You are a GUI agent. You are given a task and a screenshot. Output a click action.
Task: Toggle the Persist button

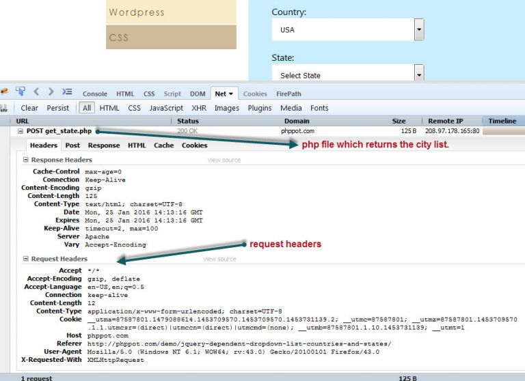click(x=57, y=108)
